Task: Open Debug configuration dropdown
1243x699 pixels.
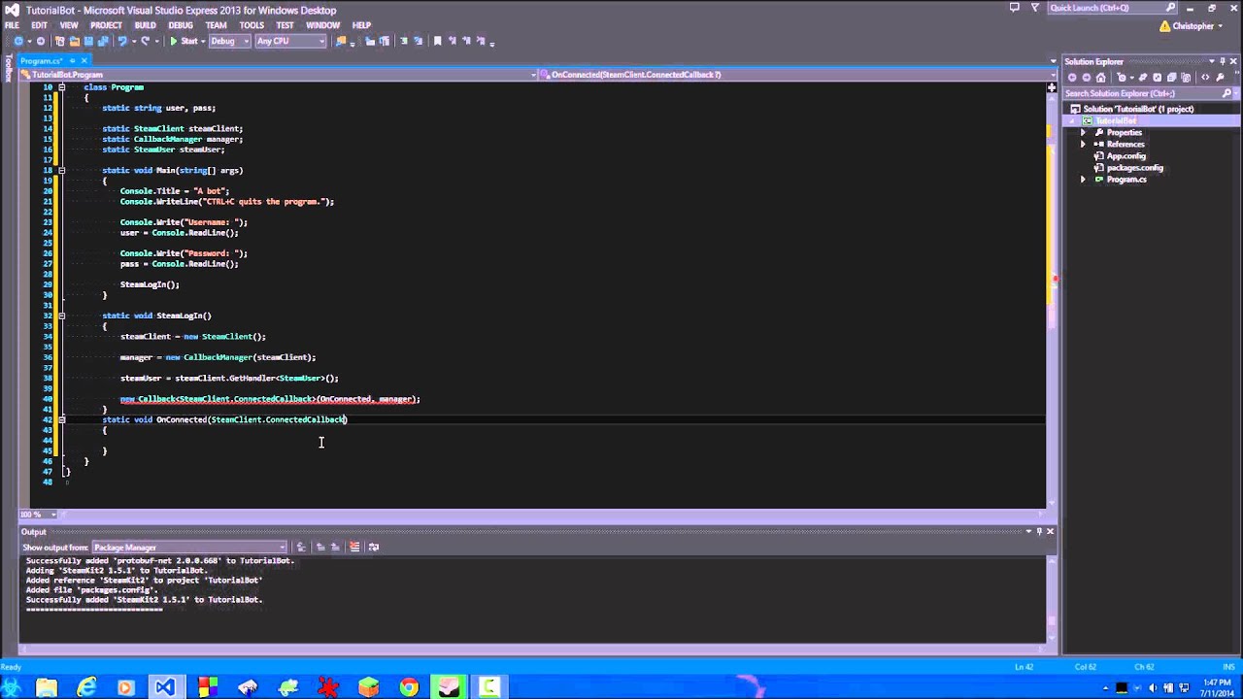Action: 229,41
